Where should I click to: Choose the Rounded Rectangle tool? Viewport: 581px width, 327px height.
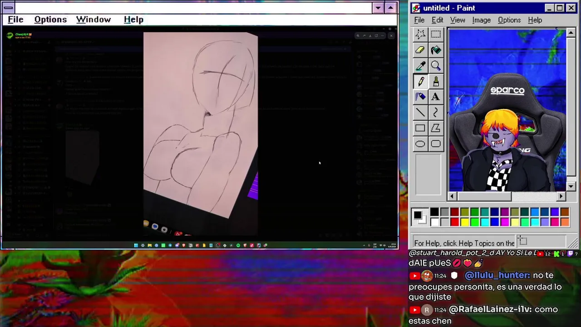click(436, 144)
